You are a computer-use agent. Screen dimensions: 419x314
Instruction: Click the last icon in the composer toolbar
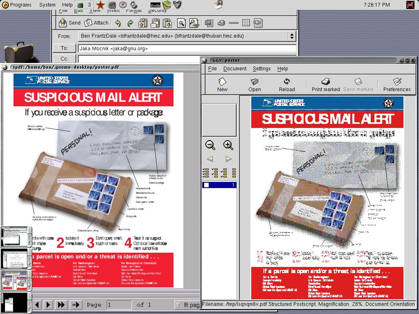pos(258,23)
